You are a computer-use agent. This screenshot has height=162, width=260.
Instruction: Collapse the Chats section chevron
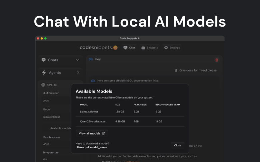[77, 60]
